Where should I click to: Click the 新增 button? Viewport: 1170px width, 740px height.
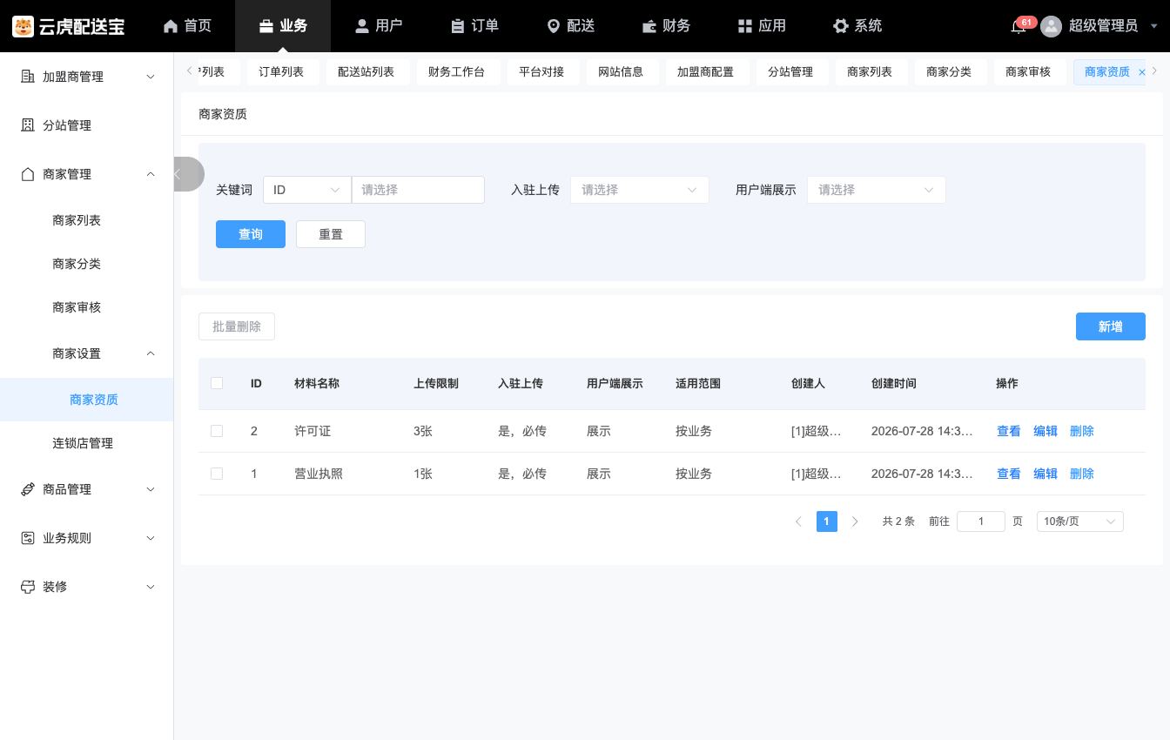[x=1111, y=326]
